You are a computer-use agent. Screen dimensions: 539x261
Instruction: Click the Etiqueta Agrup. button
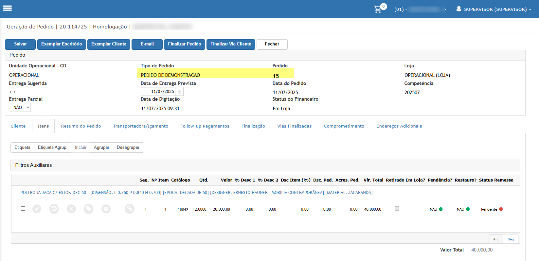click(53, 148)
